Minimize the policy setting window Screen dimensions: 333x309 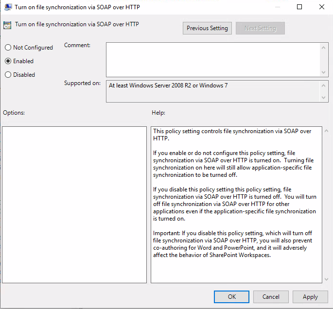[x=278, y=7]
